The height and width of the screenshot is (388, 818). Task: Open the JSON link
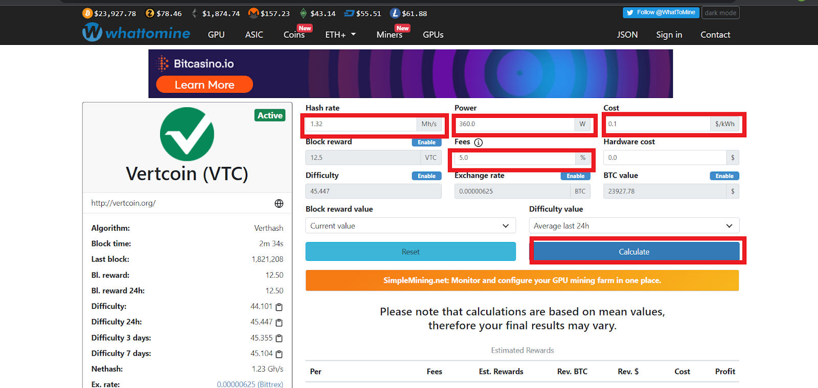coord(627,35)
